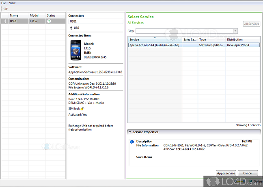The height and width of the screenshot is (187, 263).
Task: Select the Xperia Arc GB 2.3.4 service row
Action: point(154,45)
